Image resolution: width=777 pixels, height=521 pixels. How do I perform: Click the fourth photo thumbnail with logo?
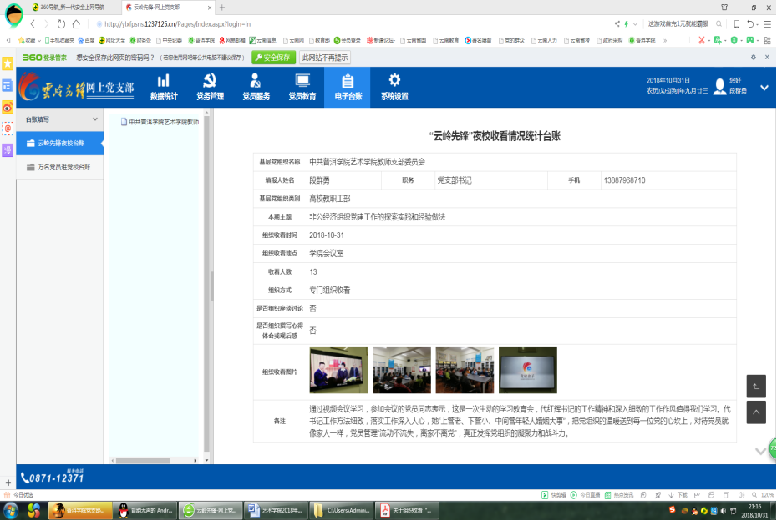click(x=527, y=370)
